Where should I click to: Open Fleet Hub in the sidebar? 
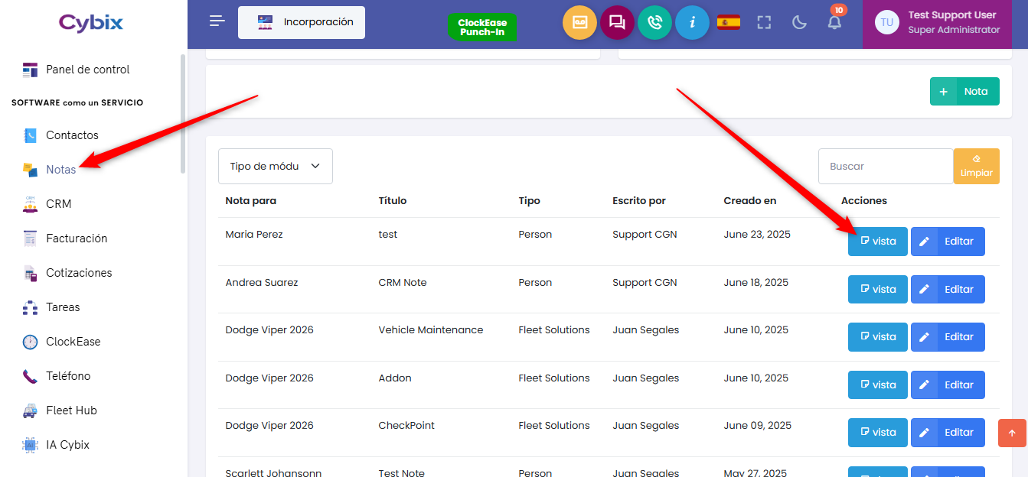click(60, 410)
